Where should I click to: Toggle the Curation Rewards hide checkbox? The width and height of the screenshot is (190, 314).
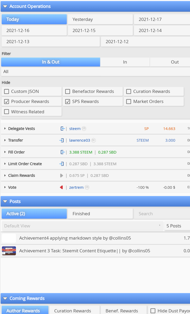tap(129, 92)
